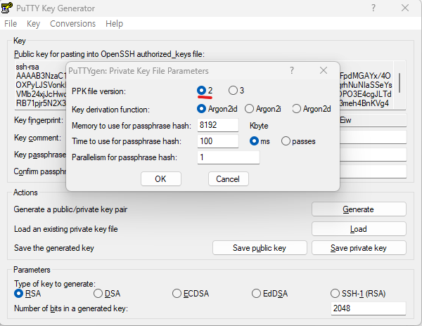
Task: Click the Key comment input field
Action: (373, 138)
